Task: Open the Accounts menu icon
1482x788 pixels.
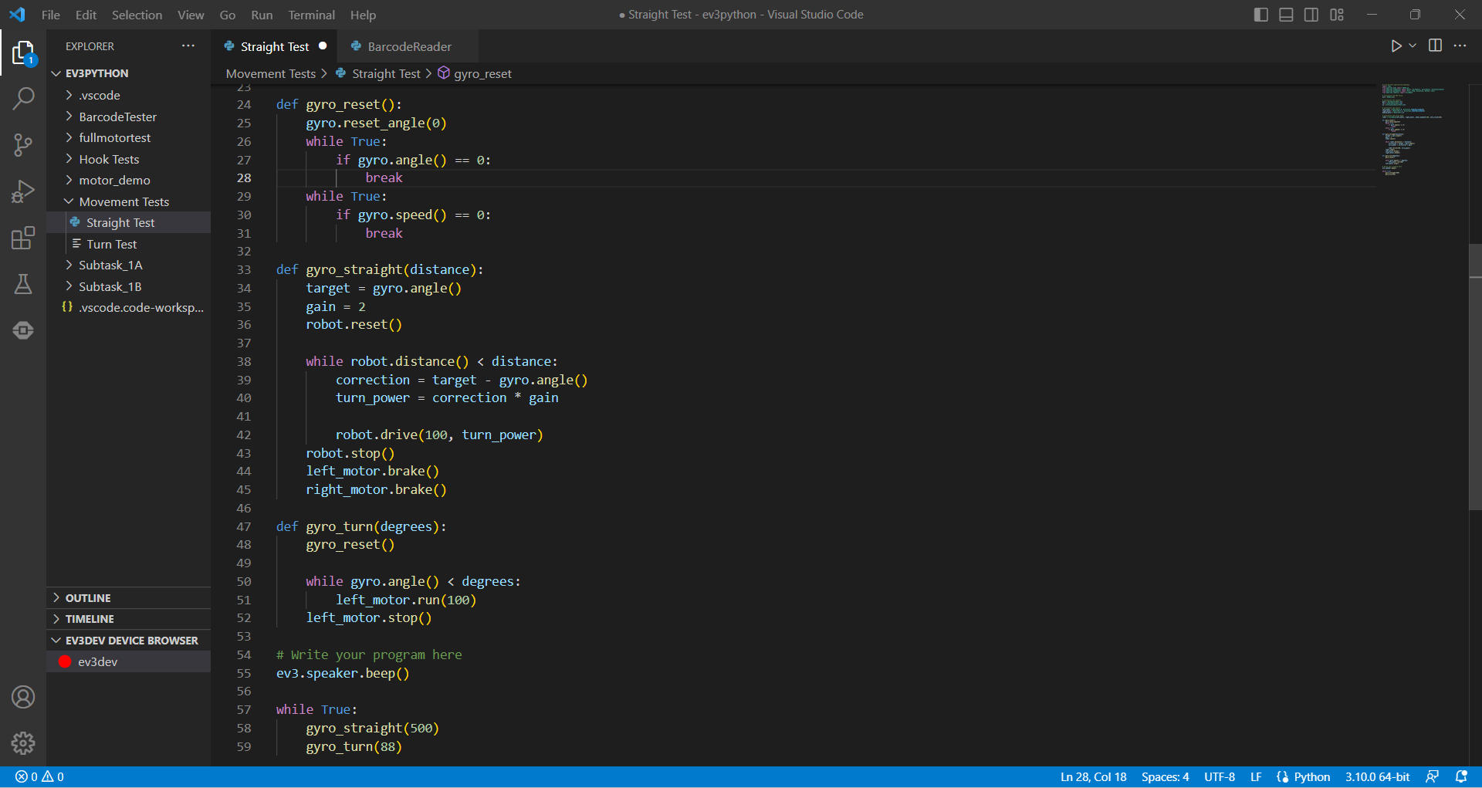Action: click(x=23, y=697)
